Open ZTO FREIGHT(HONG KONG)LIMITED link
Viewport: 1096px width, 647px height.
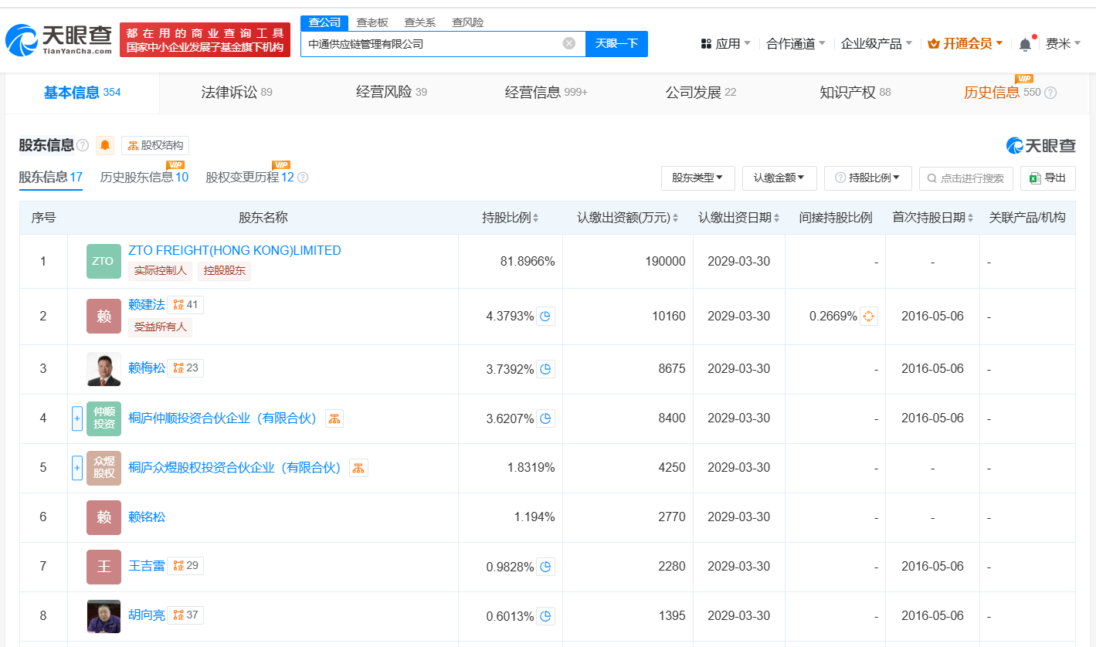[234, 250]
